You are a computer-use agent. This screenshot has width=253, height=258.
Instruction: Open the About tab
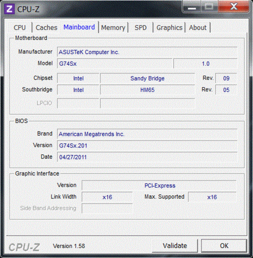pos(198,28)
